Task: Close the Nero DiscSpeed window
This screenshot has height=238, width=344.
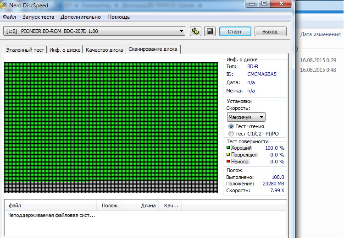Action: click(281, 4)
